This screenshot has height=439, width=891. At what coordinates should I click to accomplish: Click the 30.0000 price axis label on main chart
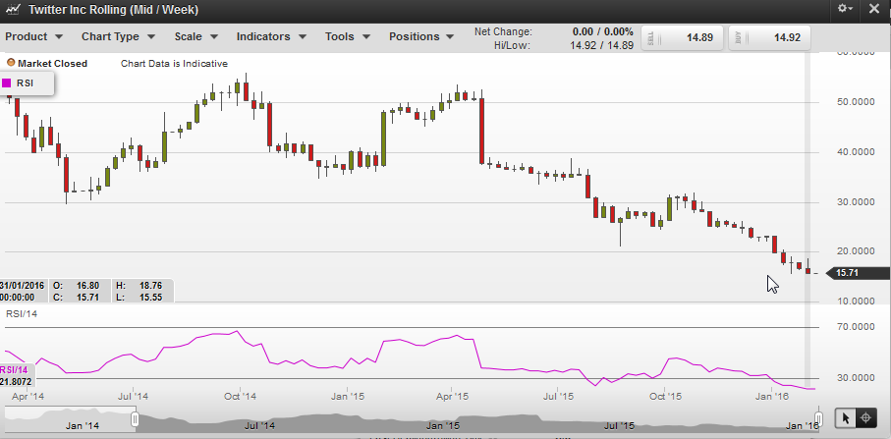[855, 201]
